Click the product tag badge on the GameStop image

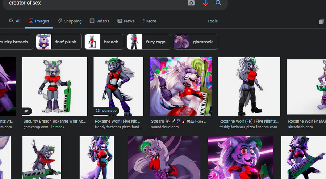pyautogui.click(x=27, y=111)
